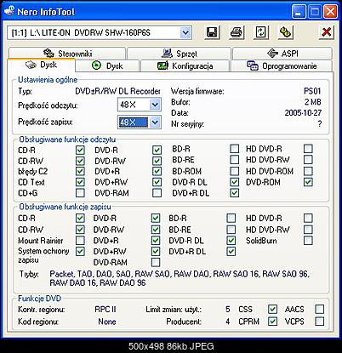
Task: Select the active Dysk drive tab
Action: coord(42,65)
